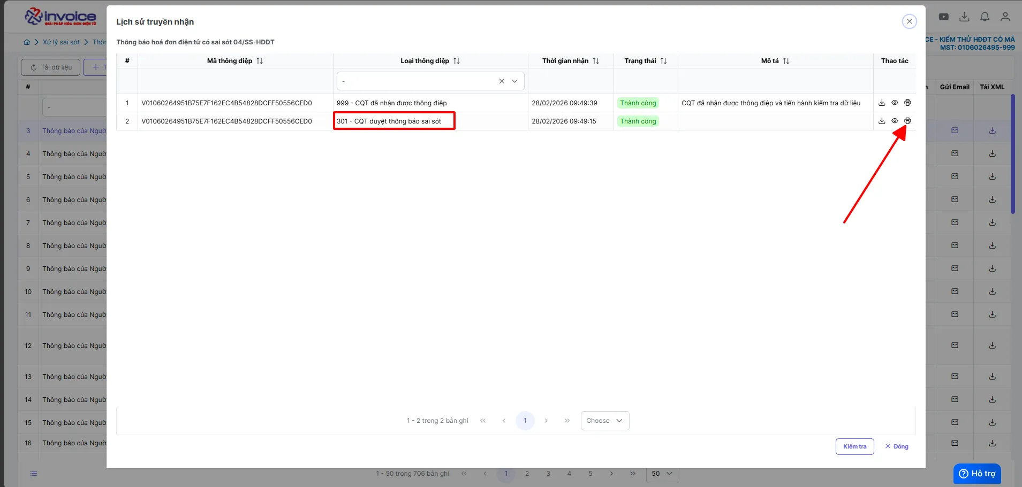Print row 1 message 999

point(907,103)
